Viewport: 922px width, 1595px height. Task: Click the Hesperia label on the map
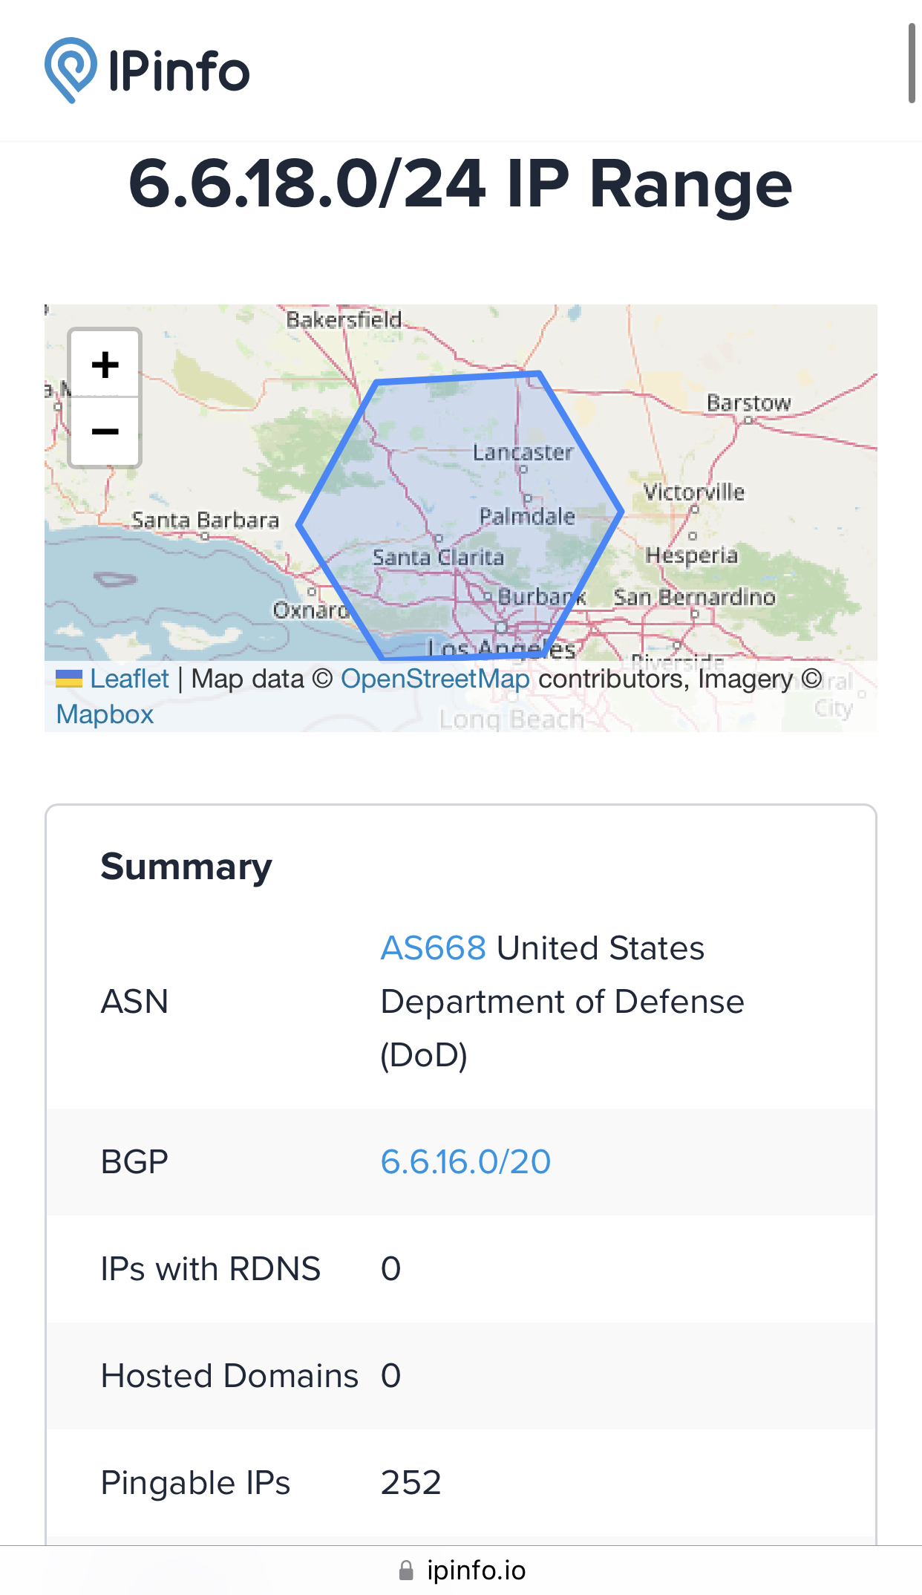click(x=692, y=555)
